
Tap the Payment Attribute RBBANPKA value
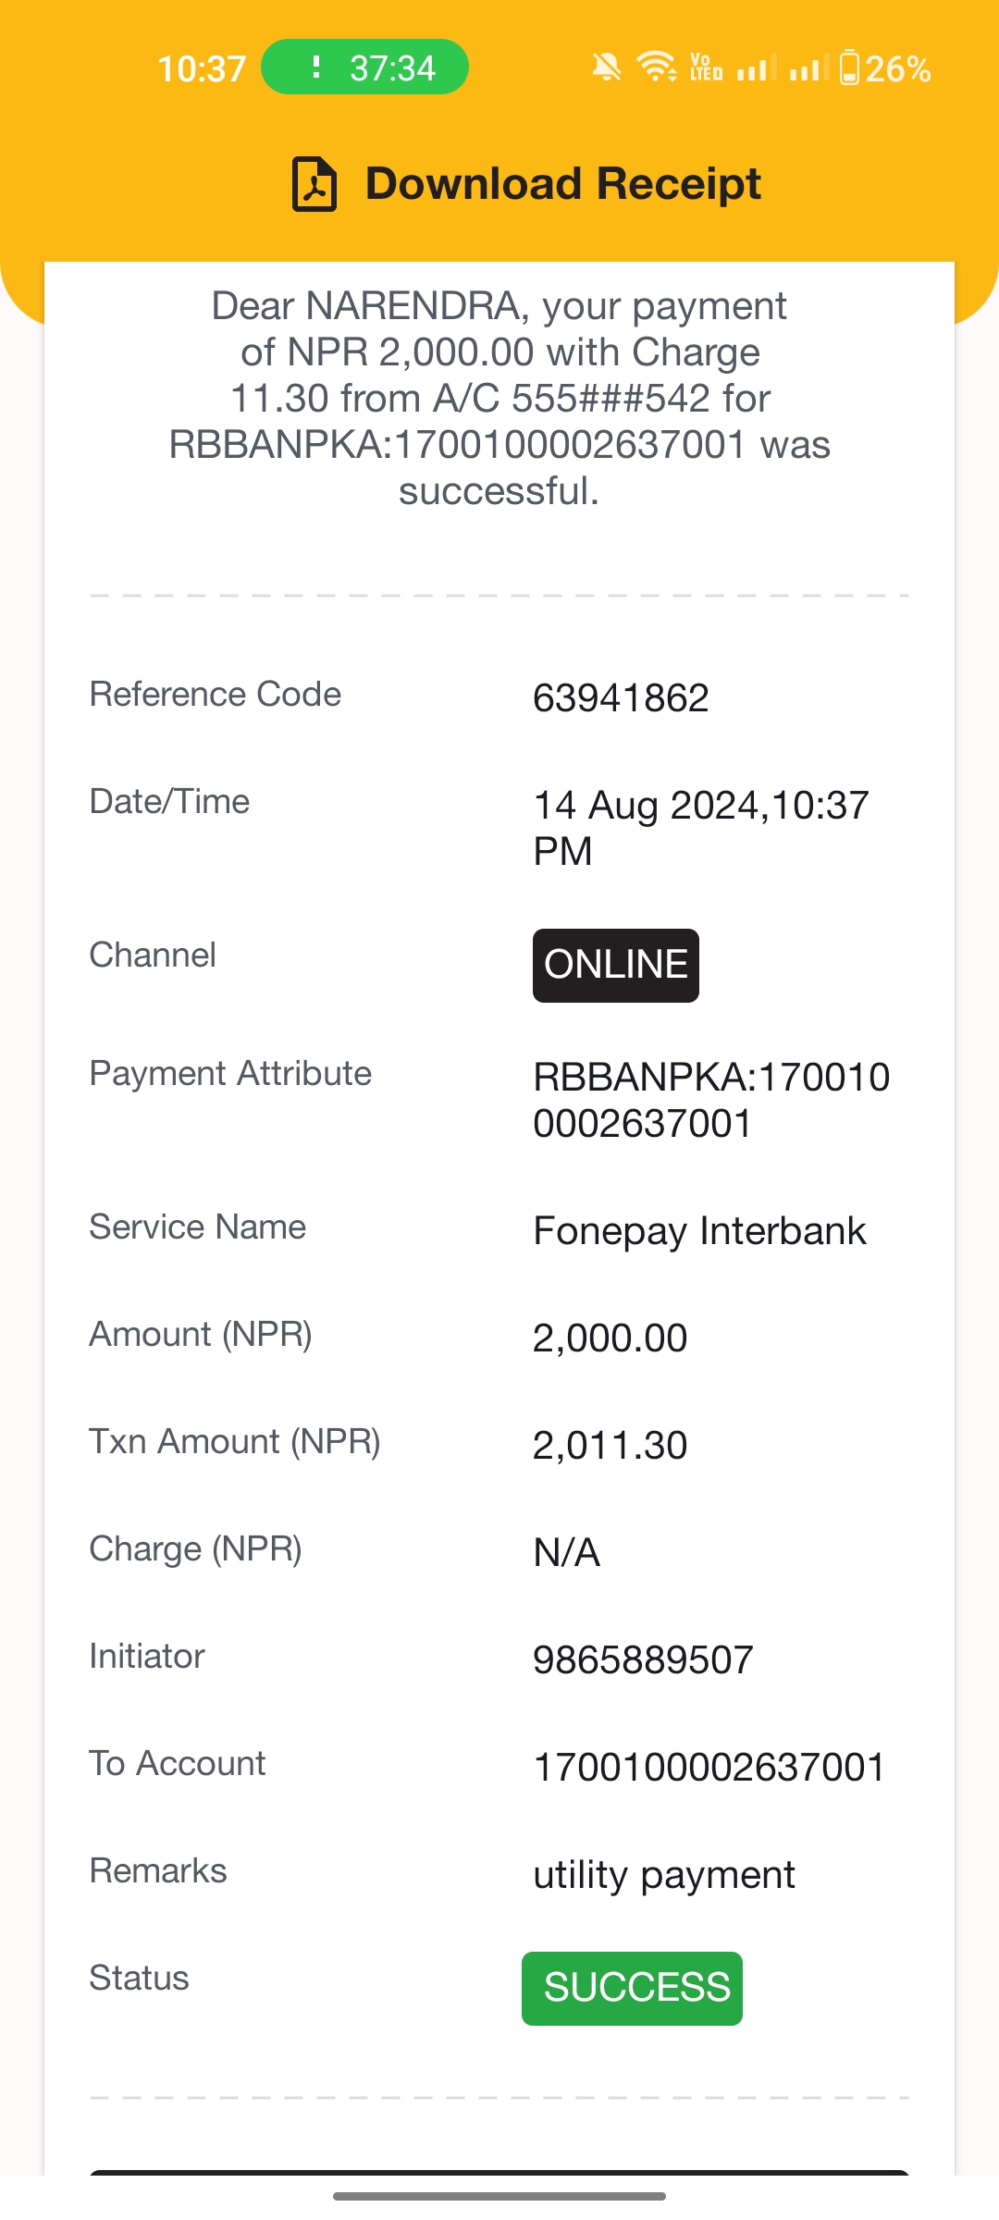pos(711,1100)
